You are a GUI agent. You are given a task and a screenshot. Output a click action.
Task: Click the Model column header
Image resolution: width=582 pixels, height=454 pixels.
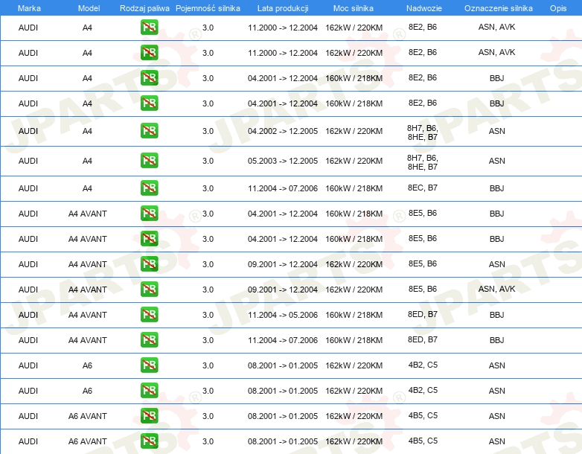coord(89,8)
